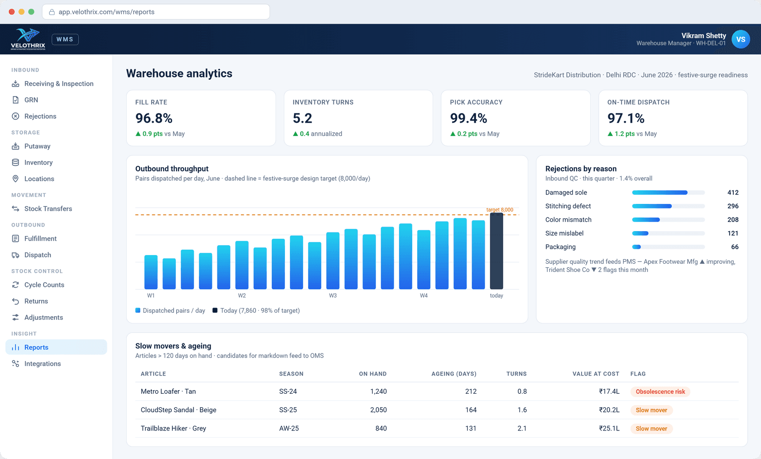The height and width of the screenshot is (459, 761).
Task: Open Putaway from the sidebar
Action: tap(56, 146)
